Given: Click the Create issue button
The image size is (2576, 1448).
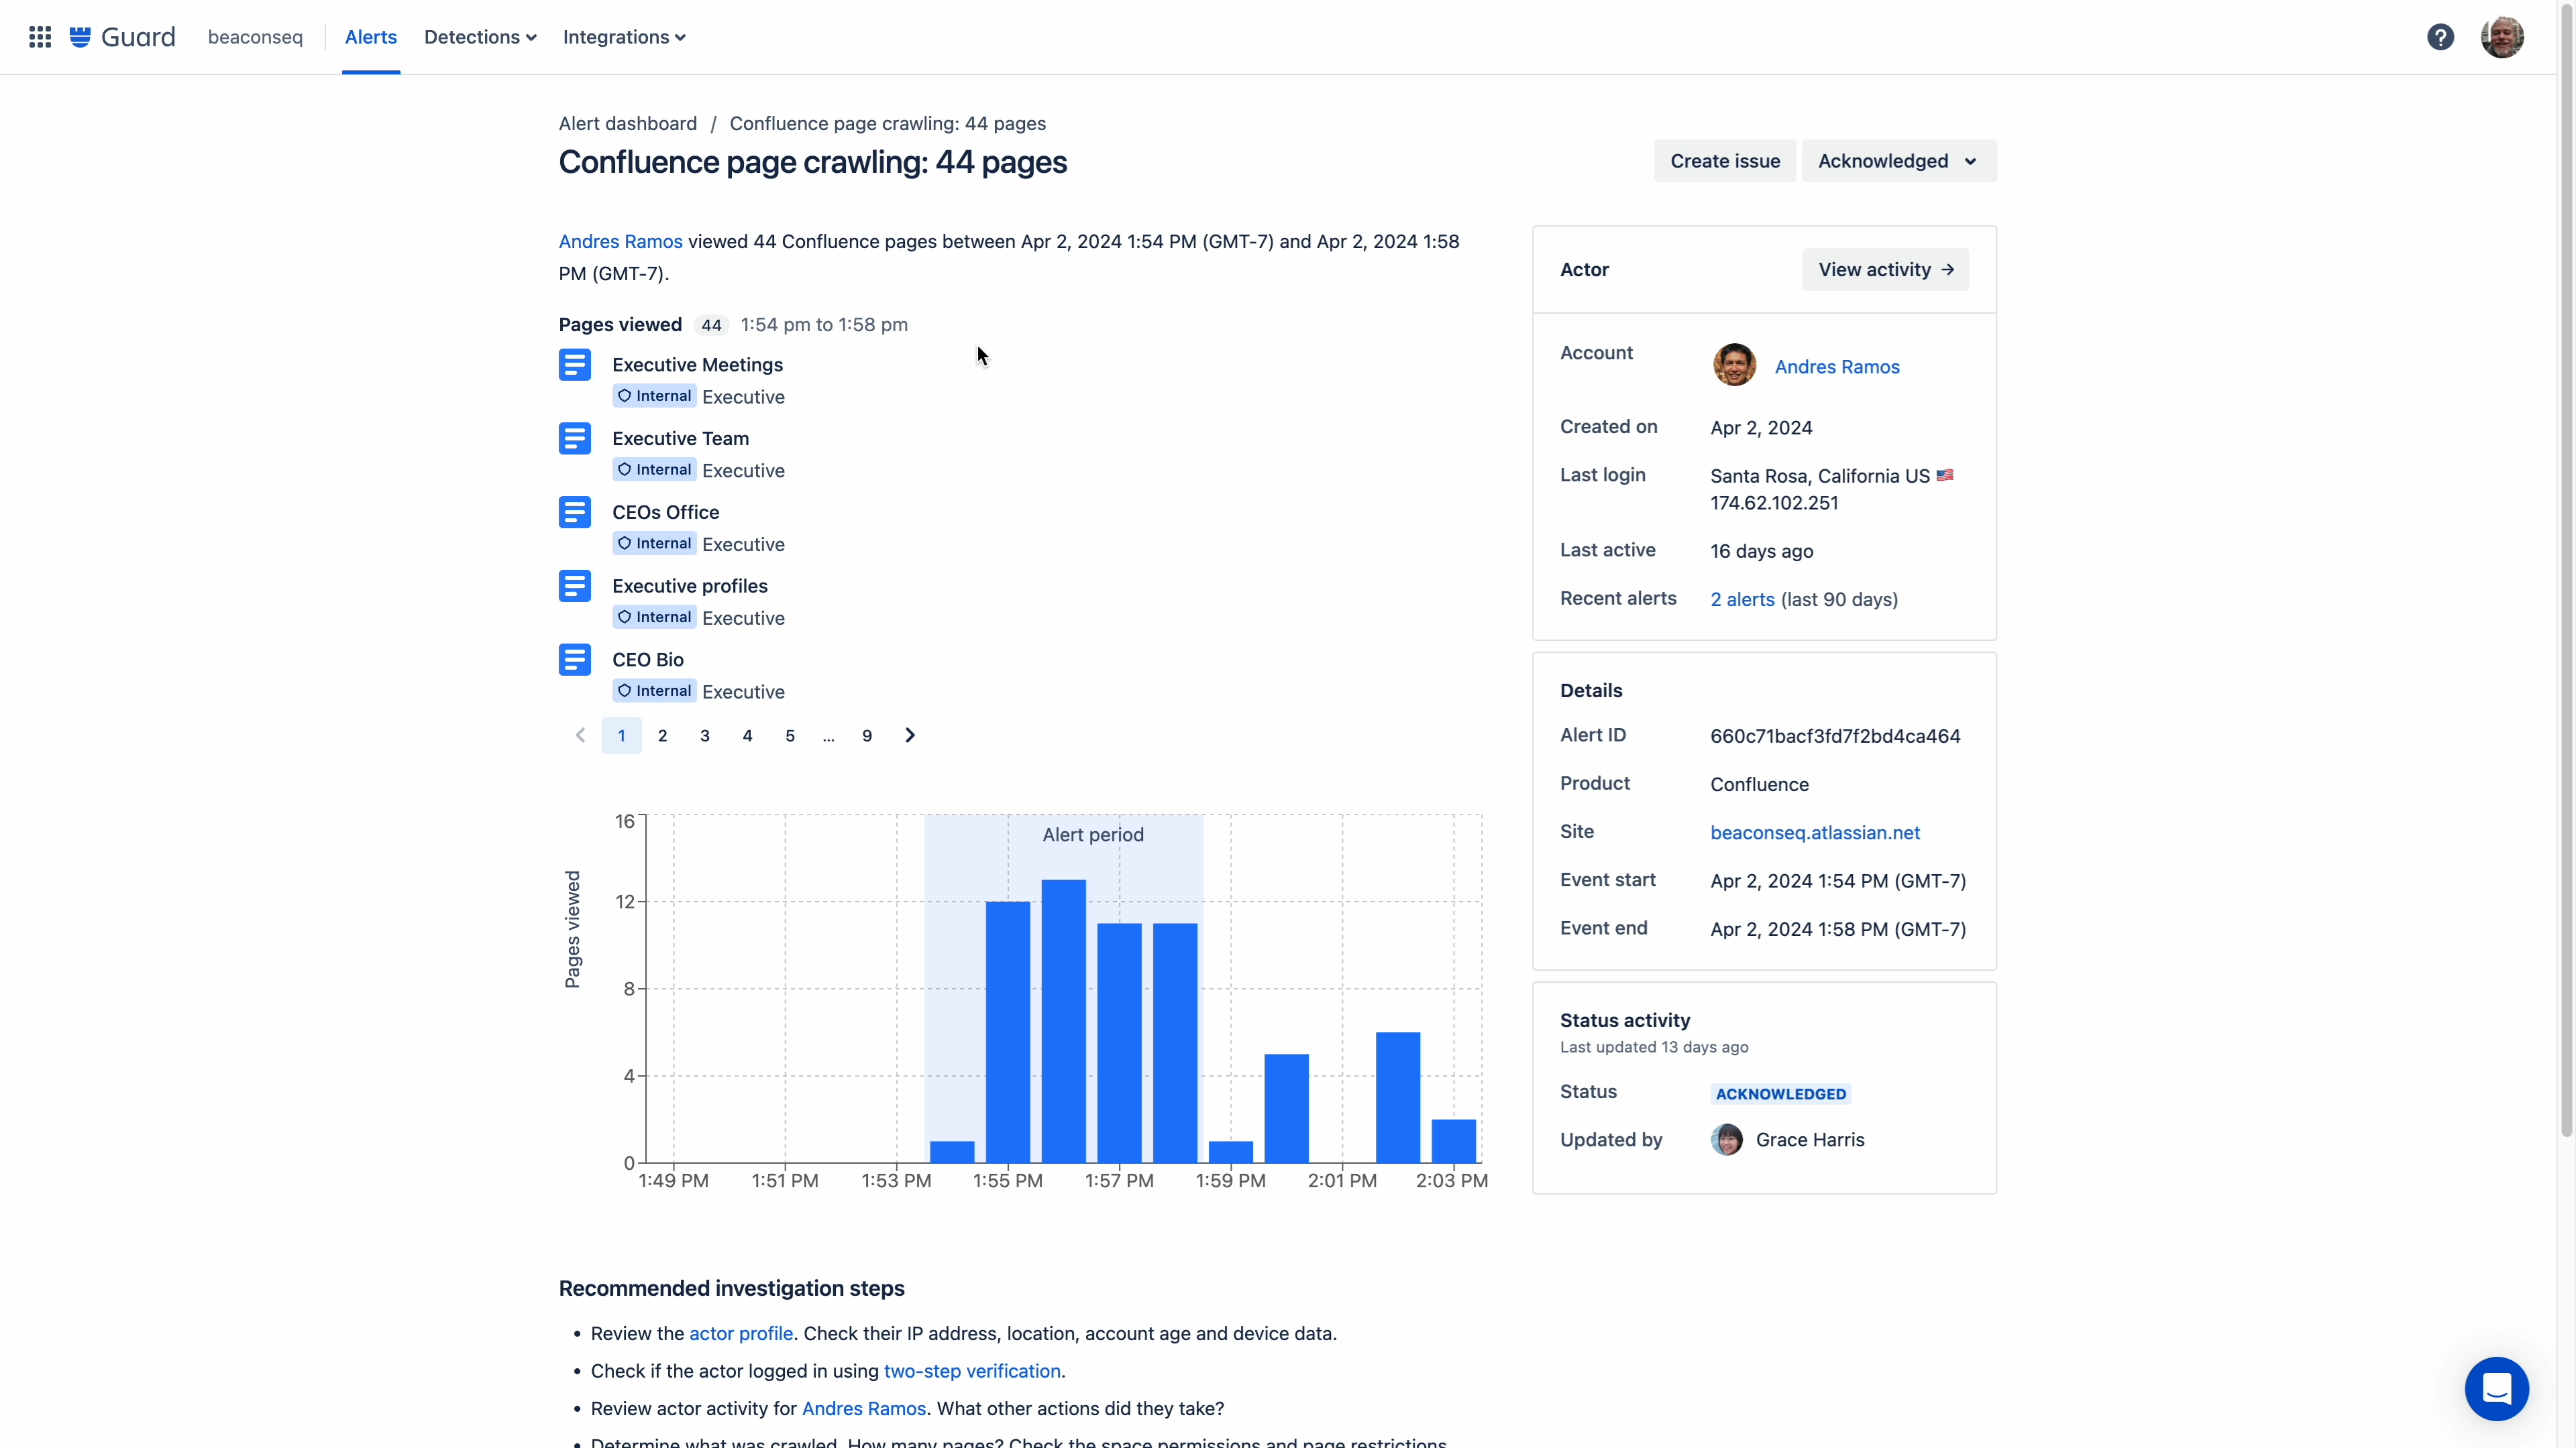Looking at the screenshot, I should (x=1725, y=161).
